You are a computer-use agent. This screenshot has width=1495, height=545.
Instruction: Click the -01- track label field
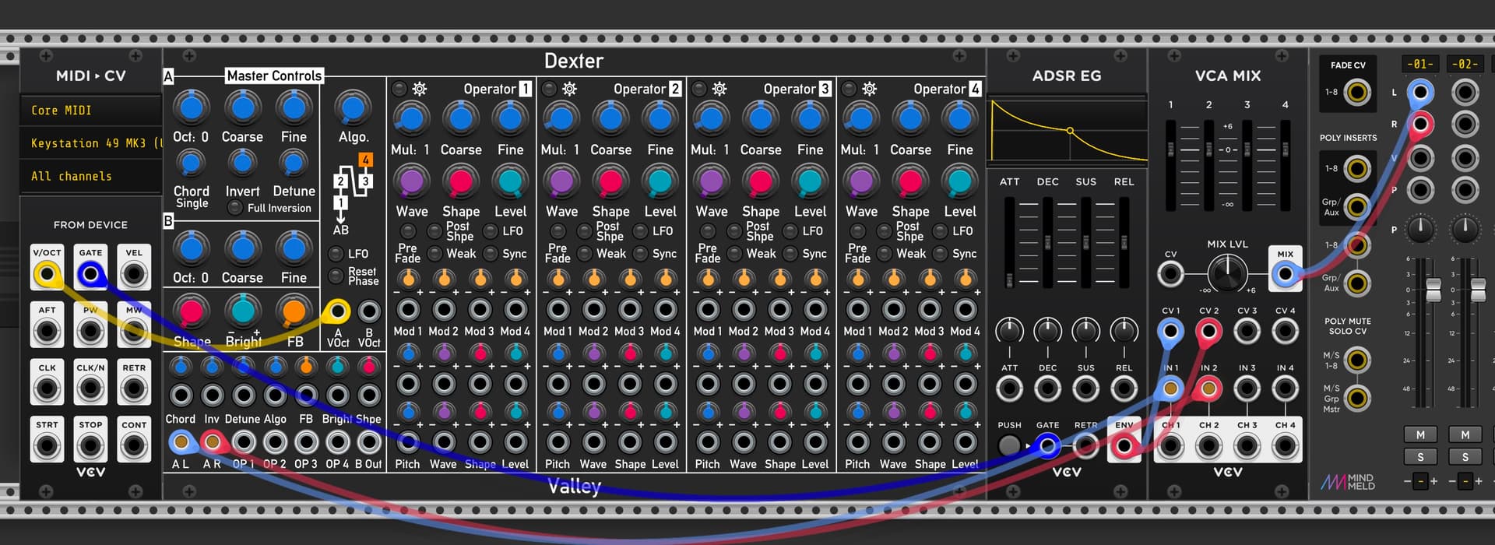(x=1420, y=64)
